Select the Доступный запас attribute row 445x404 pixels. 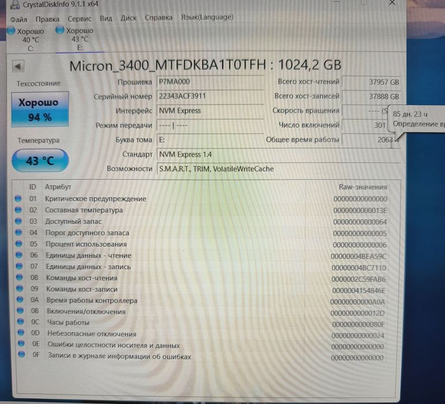coord(201,222)
